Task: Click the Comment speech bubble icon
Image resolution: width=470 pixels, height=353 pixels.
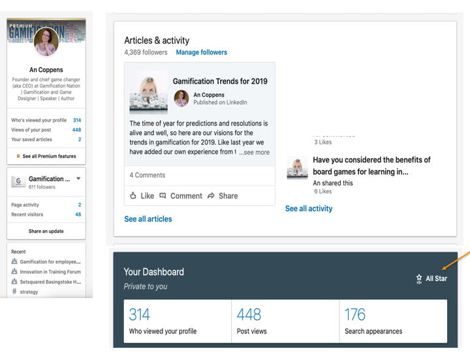Action: pyautogui.click(x=163, y=195)
